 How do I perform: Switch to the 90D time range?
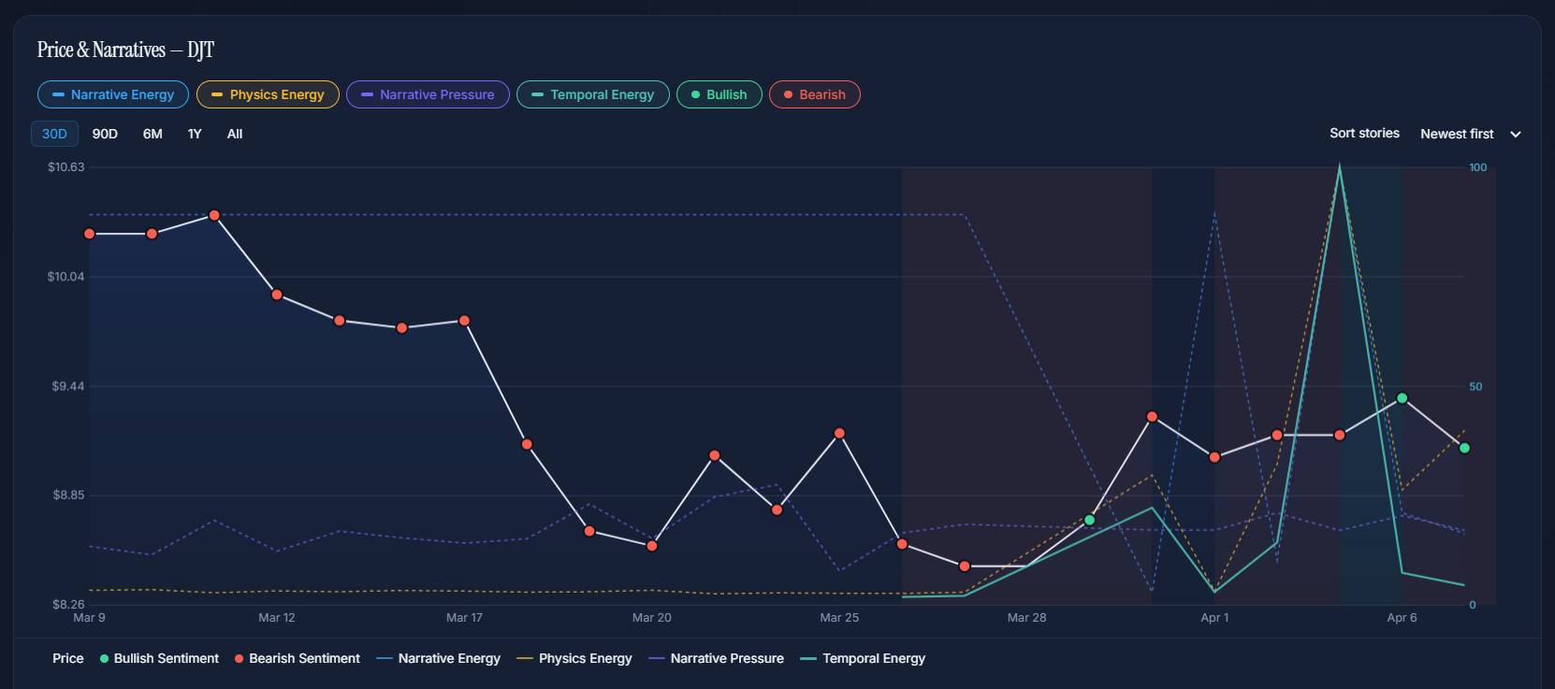(x=105, y=134)
